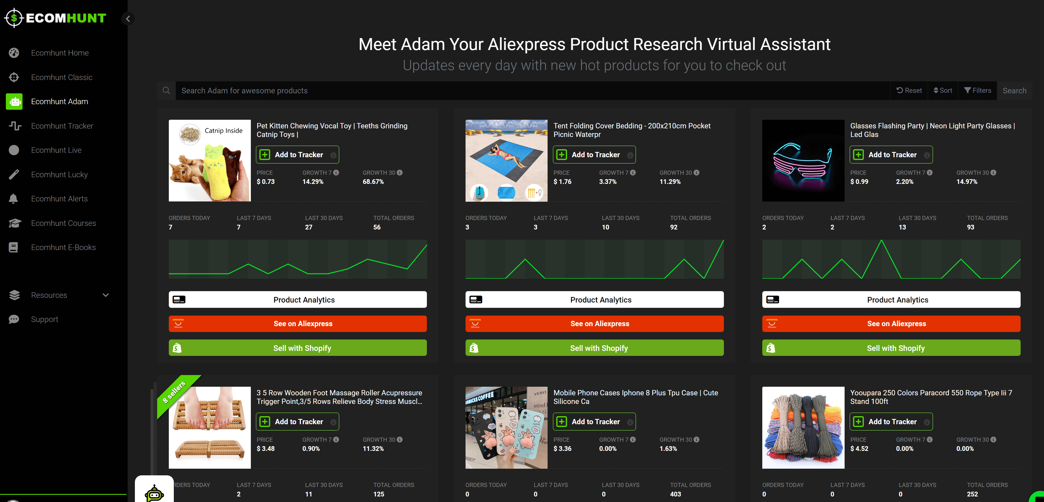Screen dimensions: 1044x502
Task: See Tent Folding Cover on Aliexpress
Action: [x=595, y=324]
